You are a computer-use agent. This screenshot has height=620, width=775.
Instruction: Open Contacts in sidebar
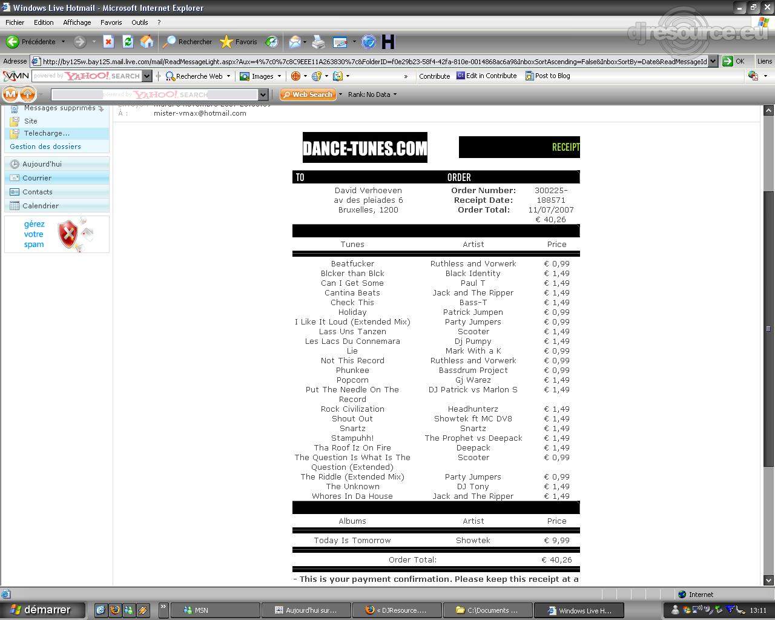57,192
